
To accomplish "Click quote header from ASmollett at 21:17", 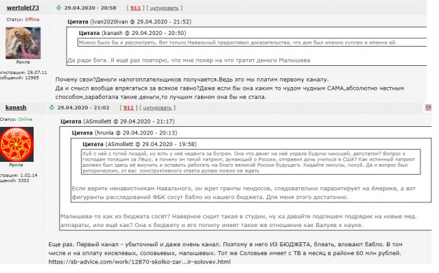I will tap(117, 121).
